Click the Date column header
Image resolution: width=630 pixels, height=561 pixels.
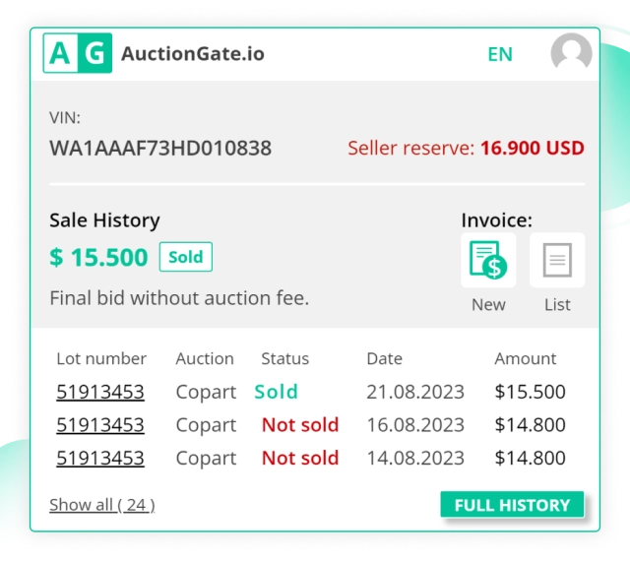(x=384, y=358)
